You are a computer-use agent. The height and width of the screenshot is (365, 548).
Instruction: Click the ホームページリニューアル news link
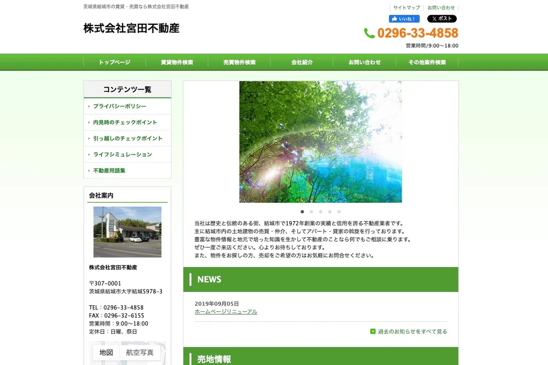pos(226,312)
